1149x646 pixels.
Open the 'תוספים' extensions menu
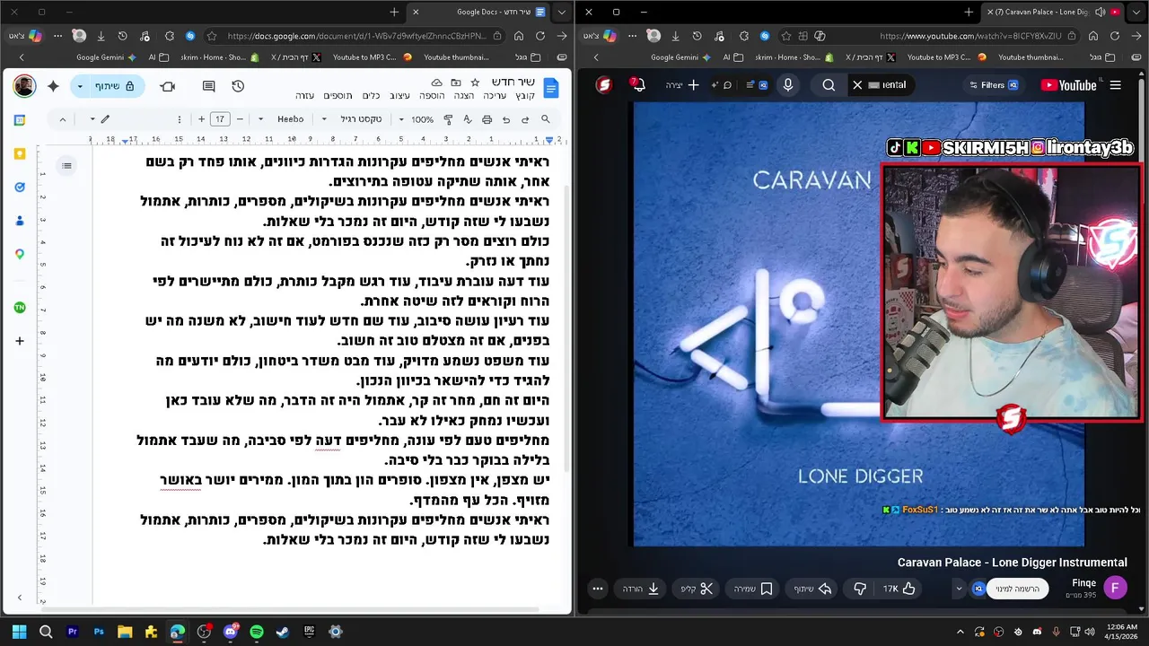pos(338,96)
